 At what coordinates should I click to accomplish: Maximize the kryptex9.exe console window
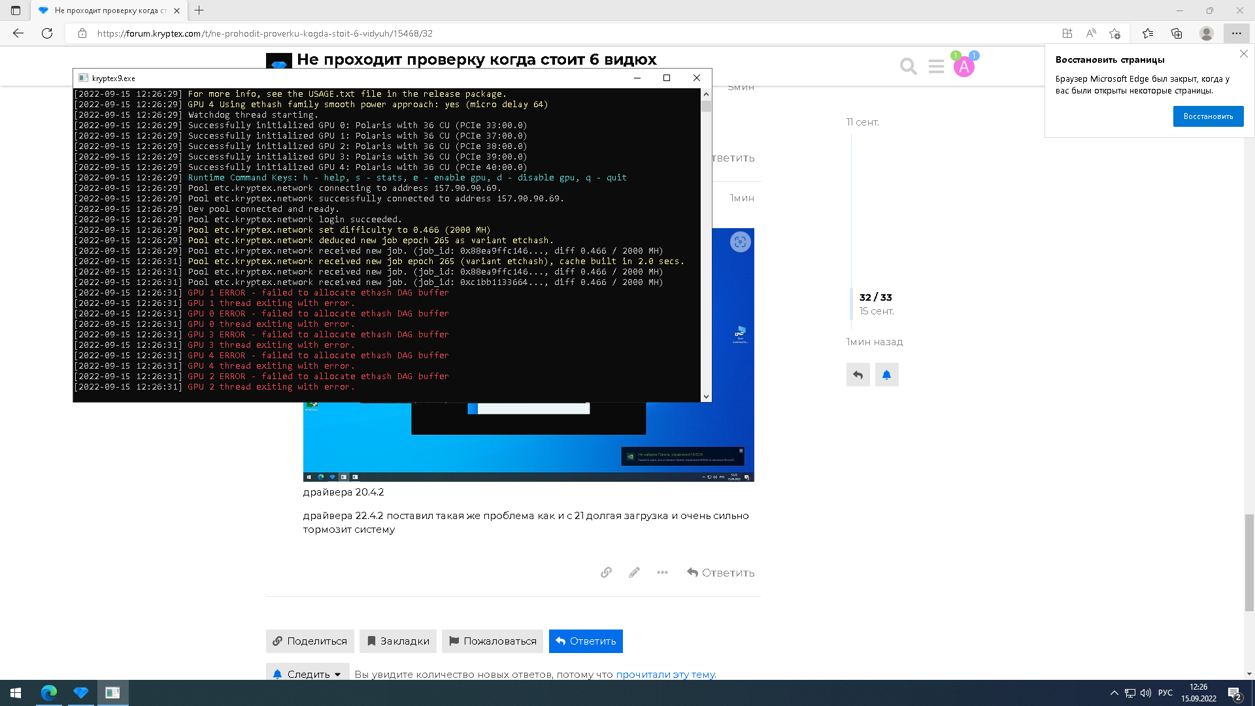click(667, 78)
